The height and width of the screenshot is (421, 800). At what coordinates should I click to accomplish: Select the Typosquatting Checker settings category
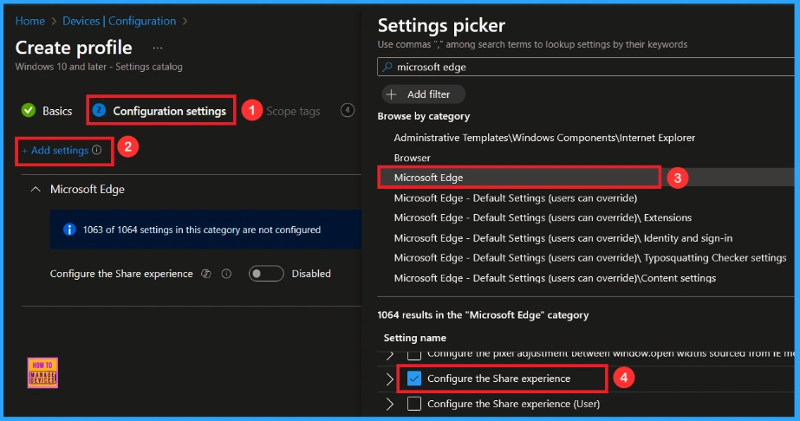[590, 258]
